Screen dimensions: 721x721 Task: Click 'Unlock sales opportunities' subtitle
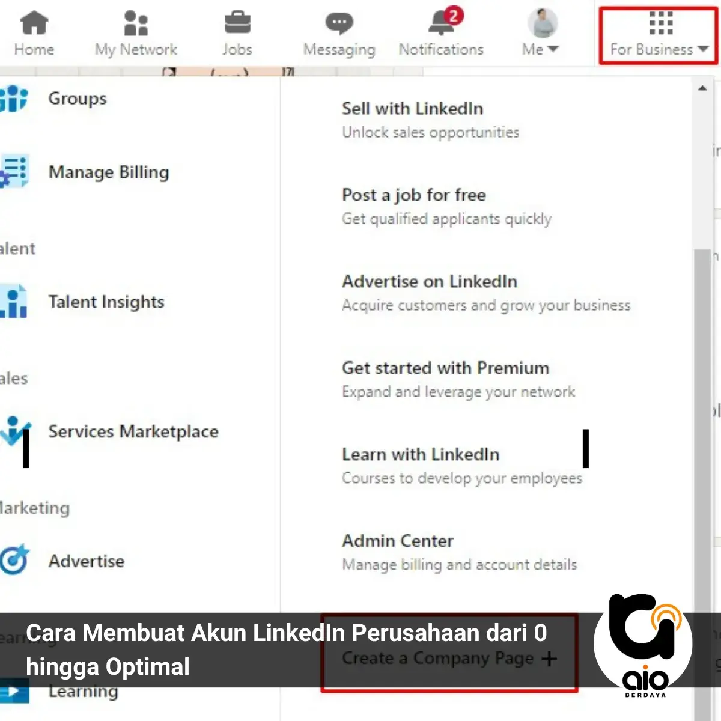[x=431, y=132]
